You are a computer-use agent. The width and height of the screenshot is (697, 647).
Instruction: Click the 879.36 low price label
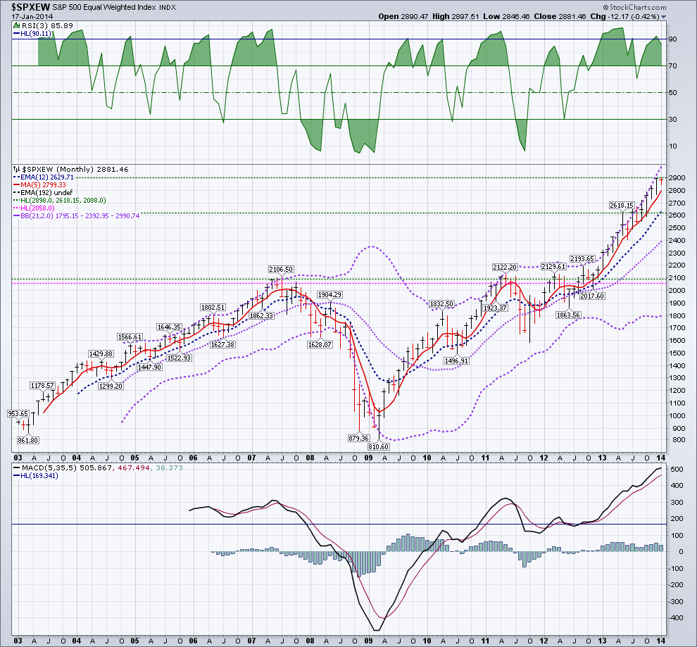click(x=358, y=438)
